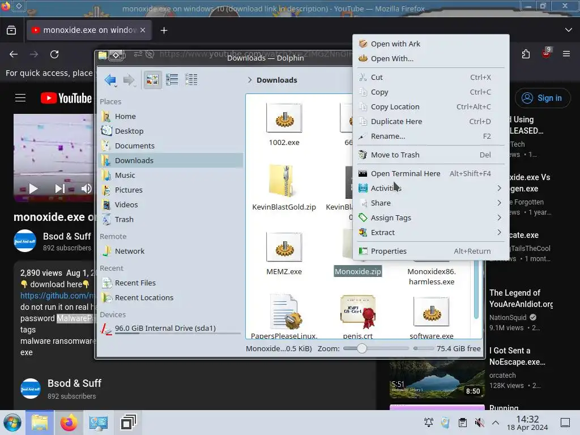The width and height of the screenshot is (580, 435).
Task: Click the Downloads breadcrumb in location bar
Action: [276, 80]
